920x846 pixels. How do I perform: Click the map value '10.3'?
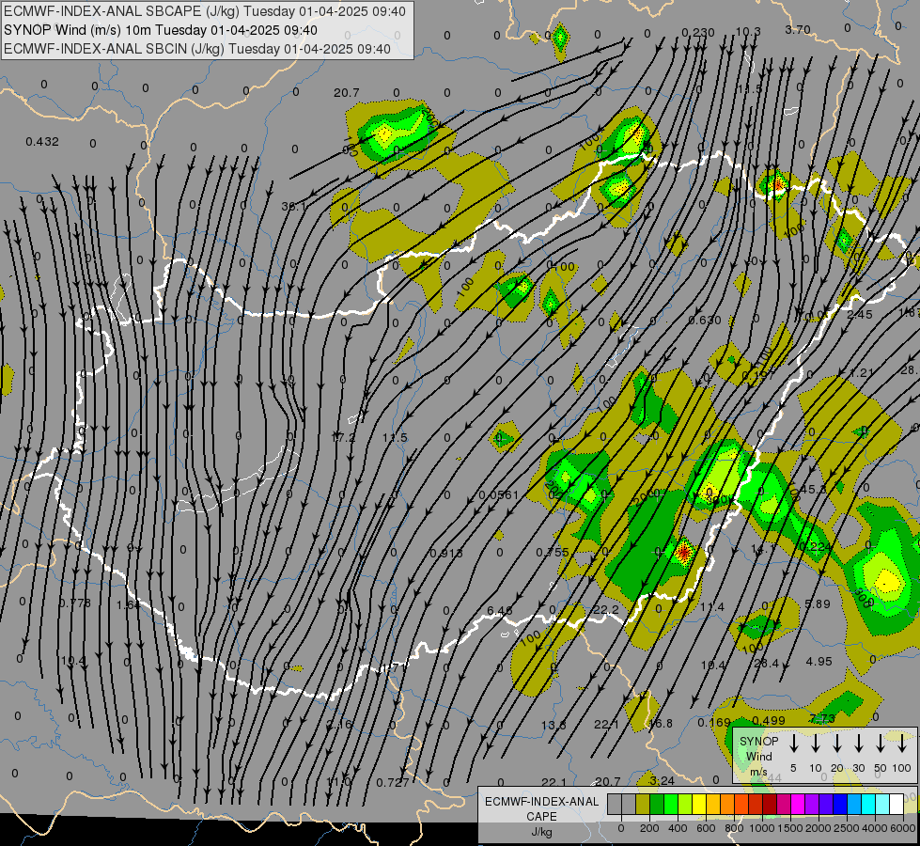pyautogui.click(x=748, y=31)
